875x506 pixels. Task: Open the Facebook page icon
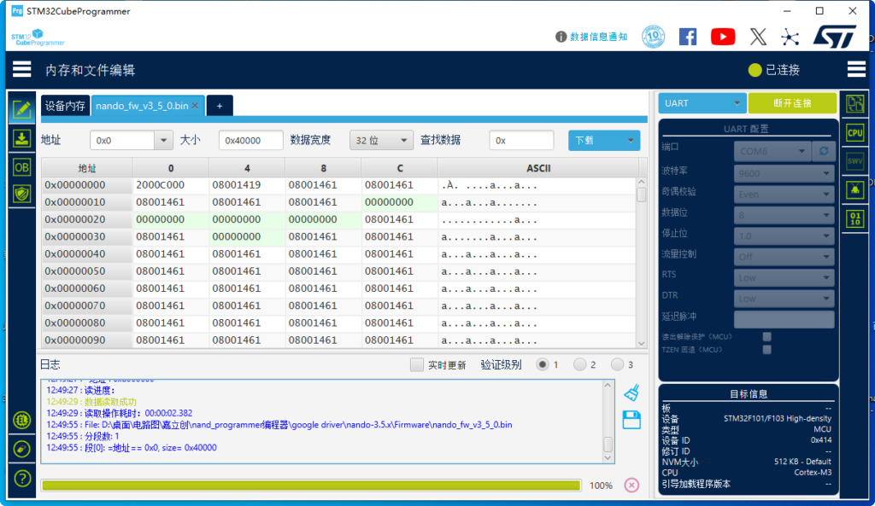click(688, 37)
